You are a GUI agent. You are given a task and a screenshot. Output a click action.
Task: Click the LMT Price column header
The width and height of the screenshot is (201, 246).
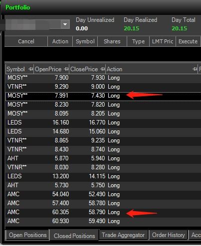[163, 41]
